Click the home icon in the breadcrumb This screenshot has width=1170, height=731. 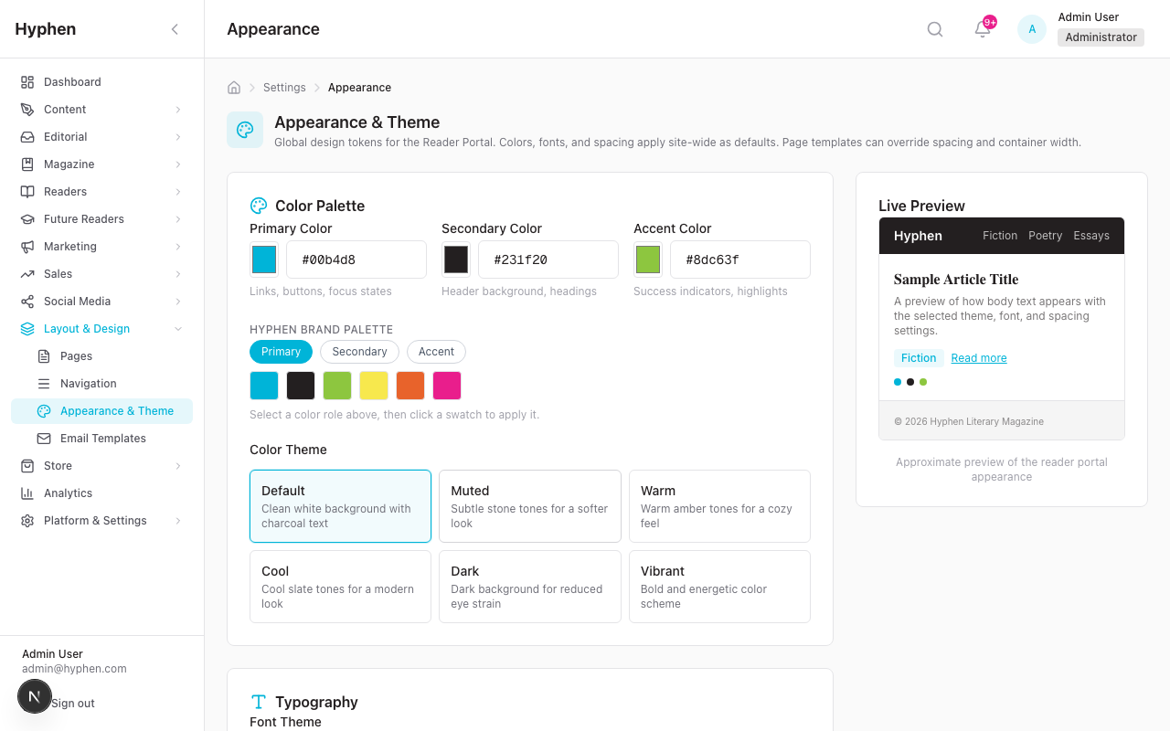tap(233, 87)
